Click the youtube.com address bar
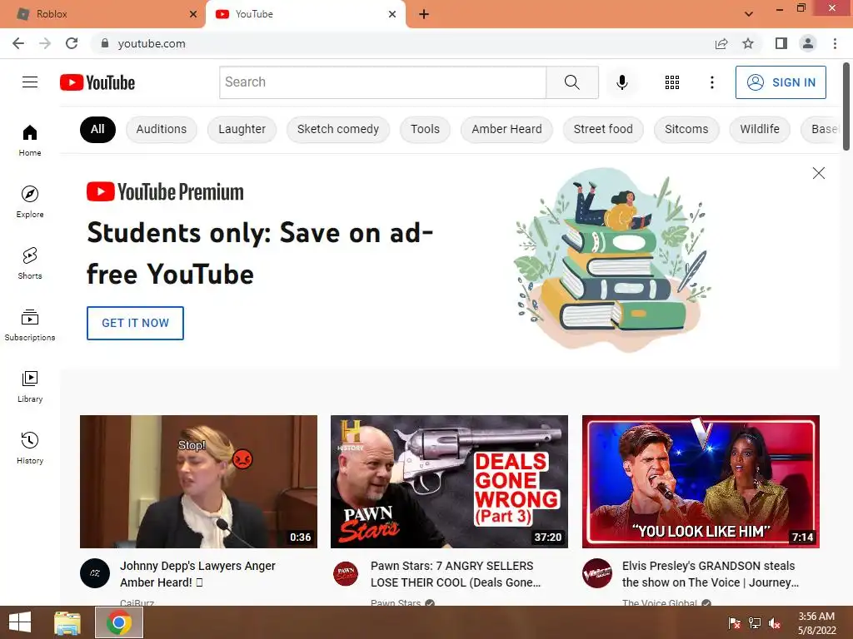 coord(402,43)
